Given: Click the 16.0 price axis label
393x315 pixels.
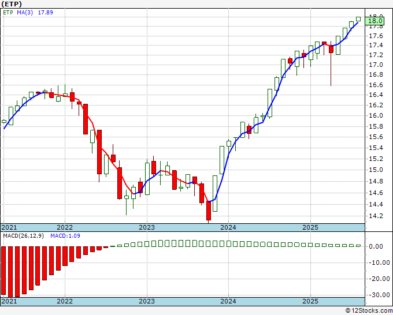Looking at the screenshot, I should coord(376,115).
